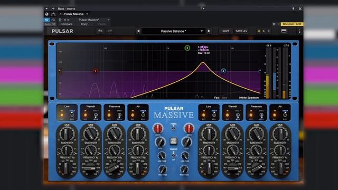Open the automation mode Auto: Off dropdown
Screen dimensions: 338x190
pyautogui.click(x=50, y=24)
